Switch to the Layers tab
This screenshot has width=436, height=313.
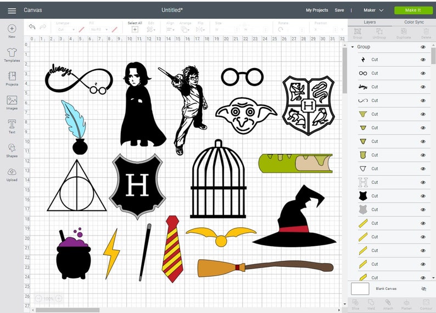point(370,22)
